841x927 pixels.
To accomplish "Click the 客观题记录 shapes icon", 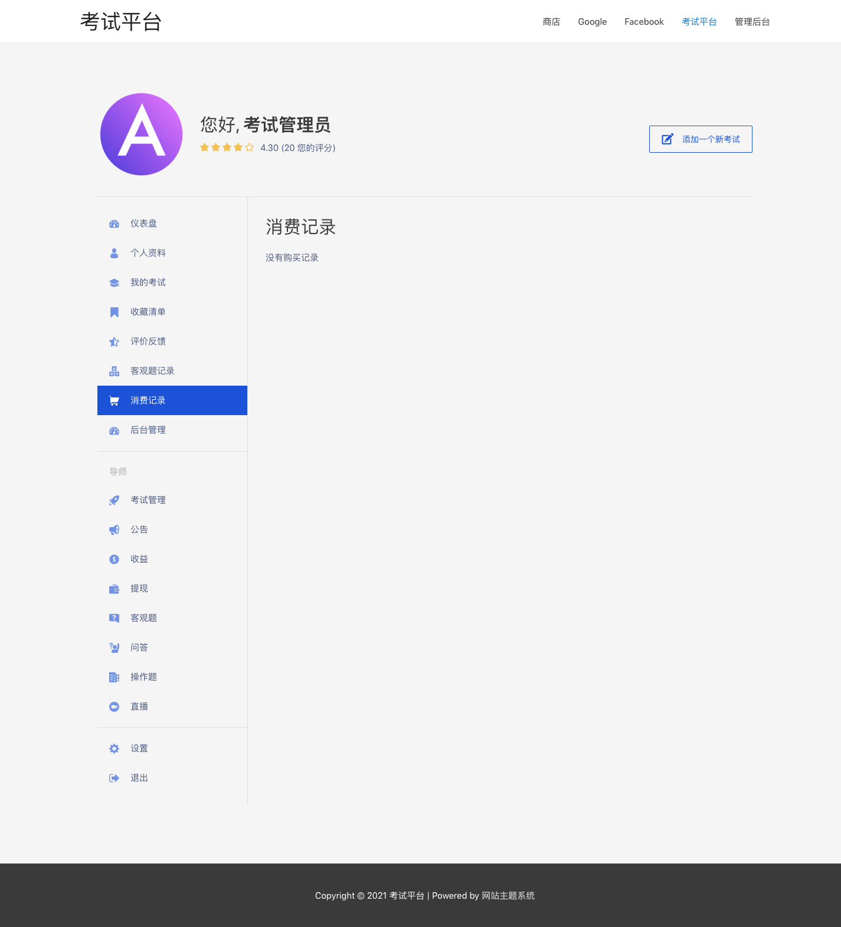I will tap(114, 372).
